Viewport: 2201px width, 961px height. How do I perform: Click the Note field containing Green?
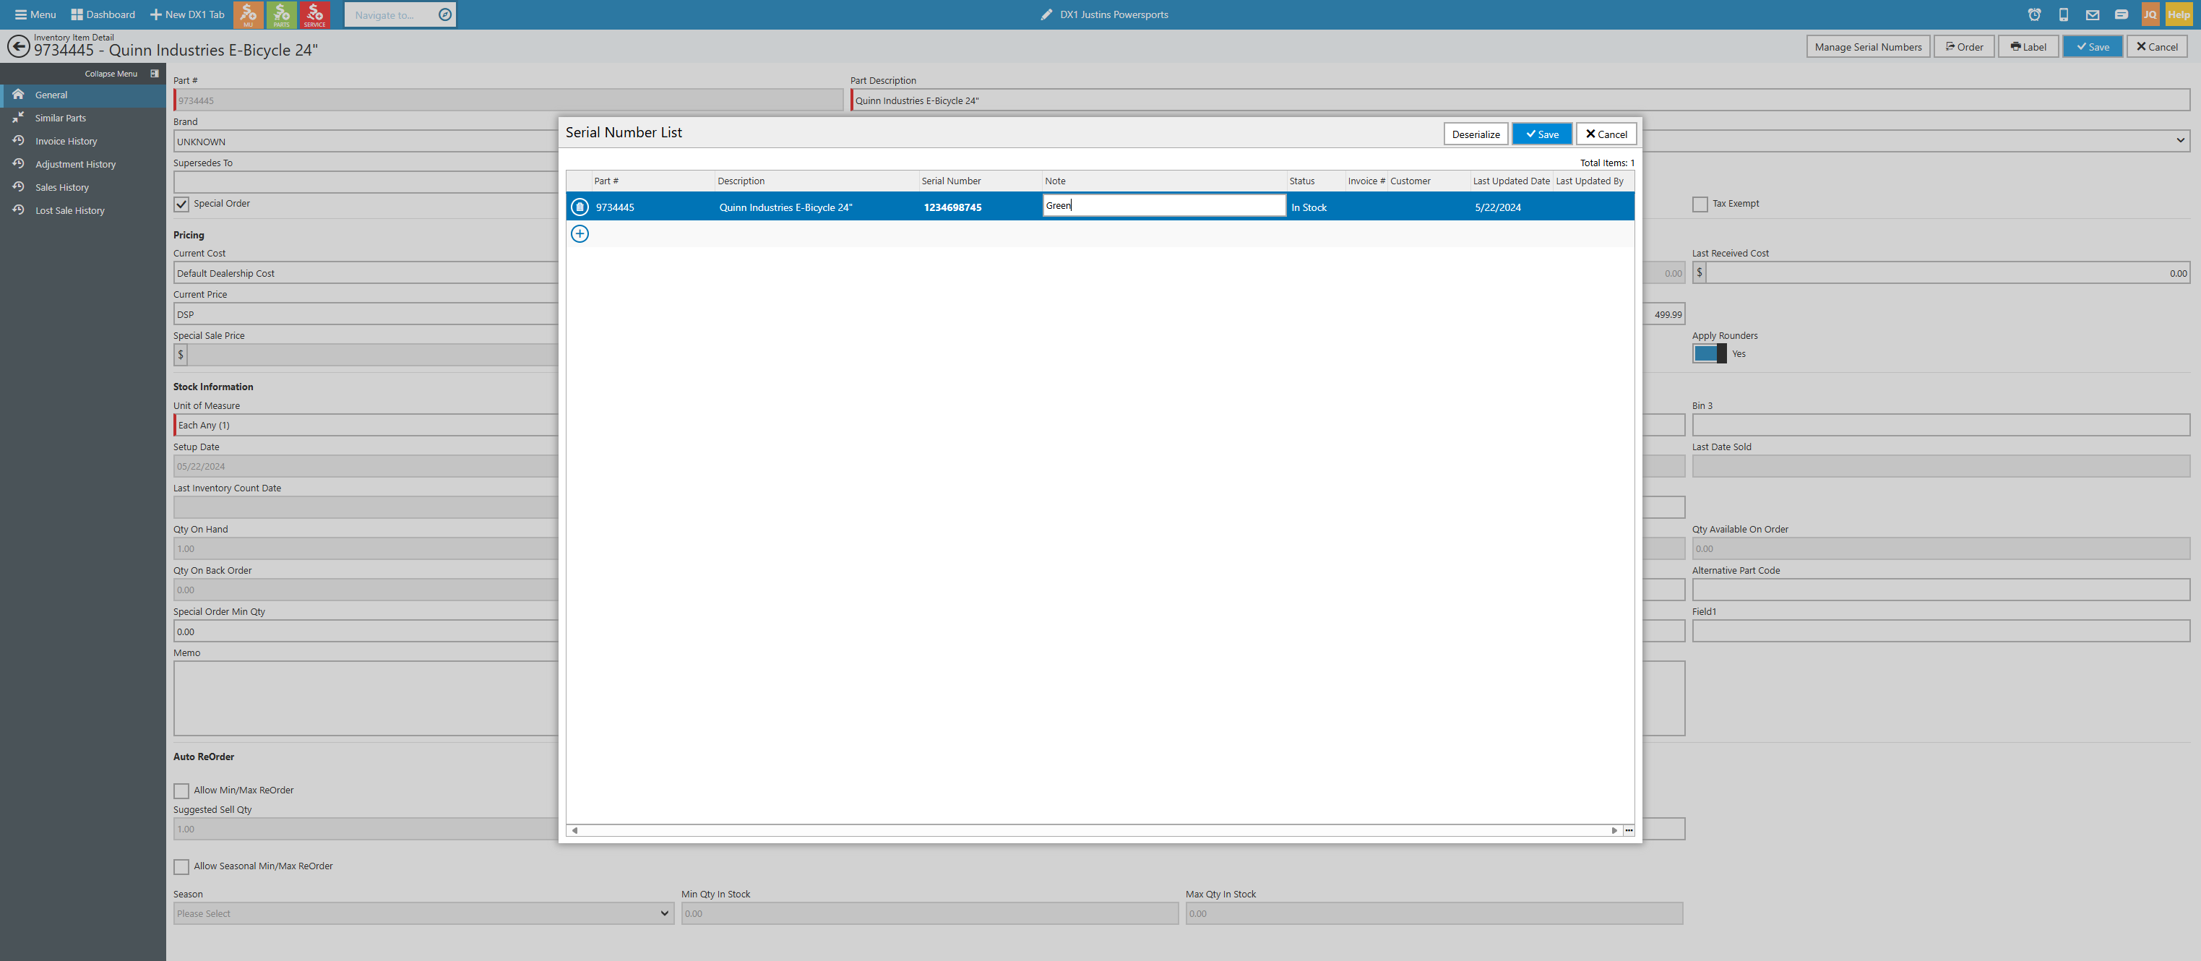[1164, 206]
